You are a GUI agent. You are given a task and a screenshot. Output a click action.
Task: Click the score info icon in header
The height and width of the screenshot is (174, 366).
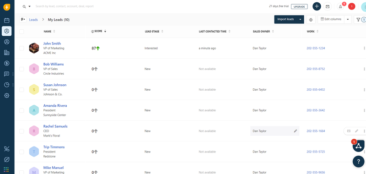92,31
